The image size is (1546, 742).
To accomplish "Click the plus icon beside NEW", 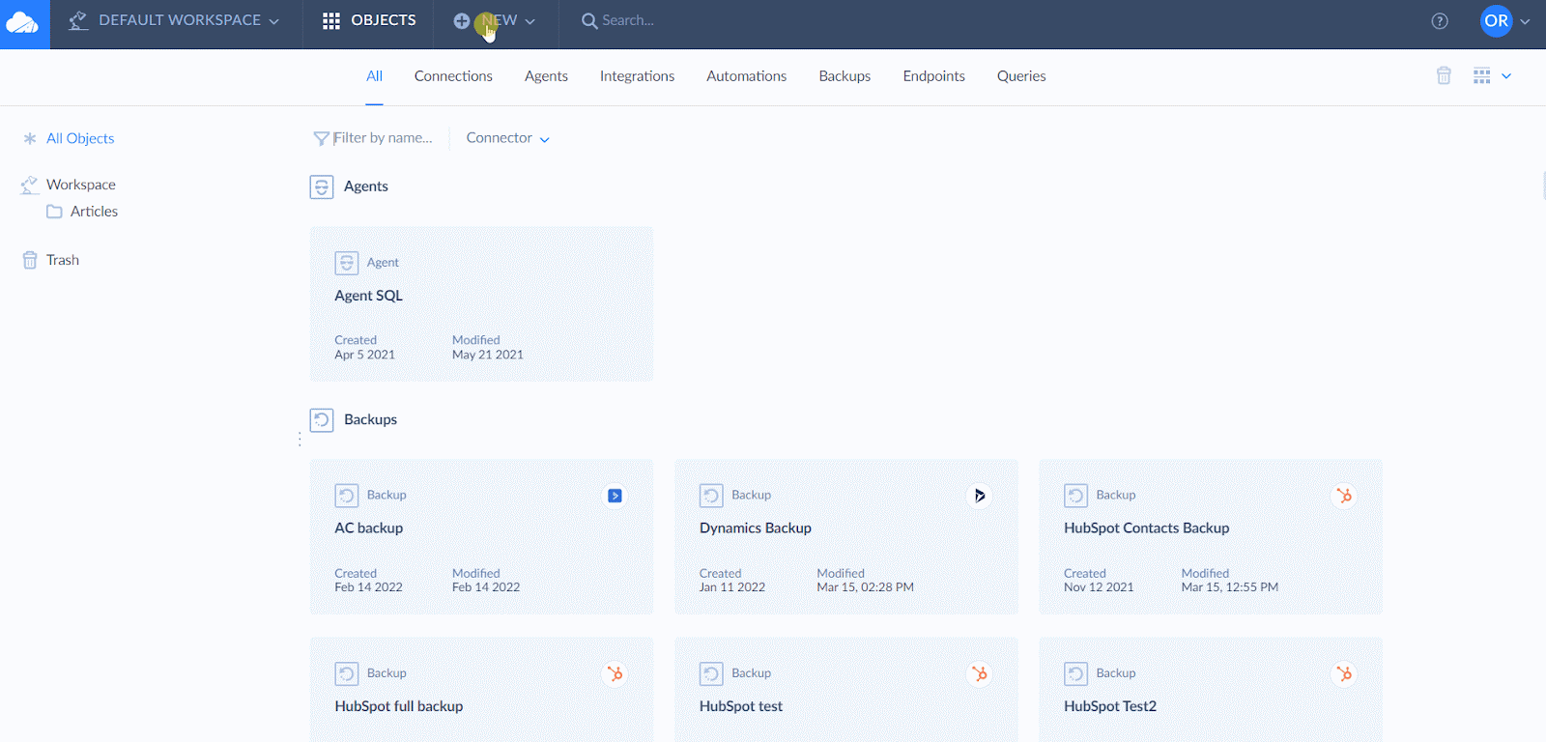I will click(462, 20).
